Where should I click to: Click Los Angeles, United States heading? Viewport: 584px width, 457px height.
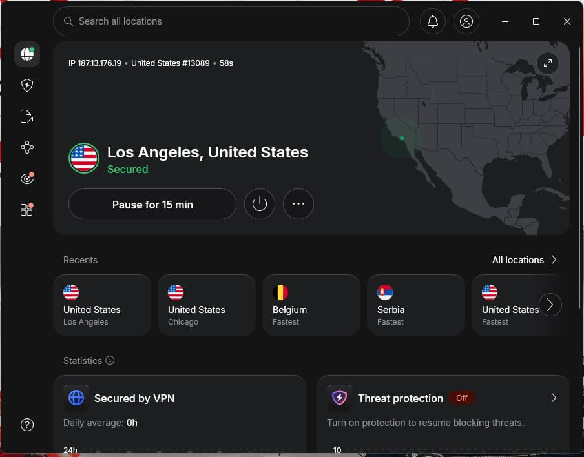(x=208, y=152)
